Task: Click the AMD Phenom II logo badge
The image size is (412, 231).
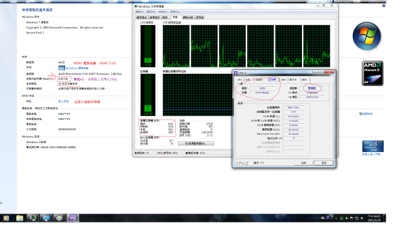Action: (x=373, y=73)
